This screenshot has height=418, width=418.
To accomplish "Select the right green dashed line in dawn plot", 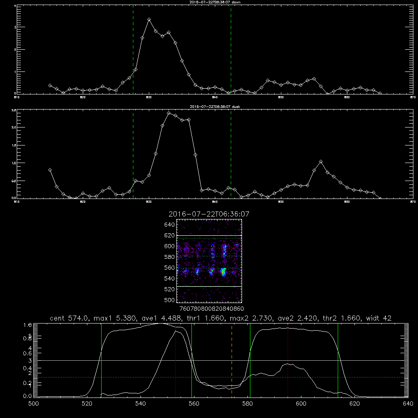I will tap(231, 49).
